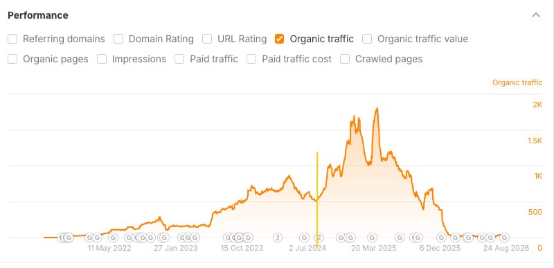Click the Google update marker above 20 Mar 2025
This screenshot has height=268, width=554.
(x=372, y=238)
